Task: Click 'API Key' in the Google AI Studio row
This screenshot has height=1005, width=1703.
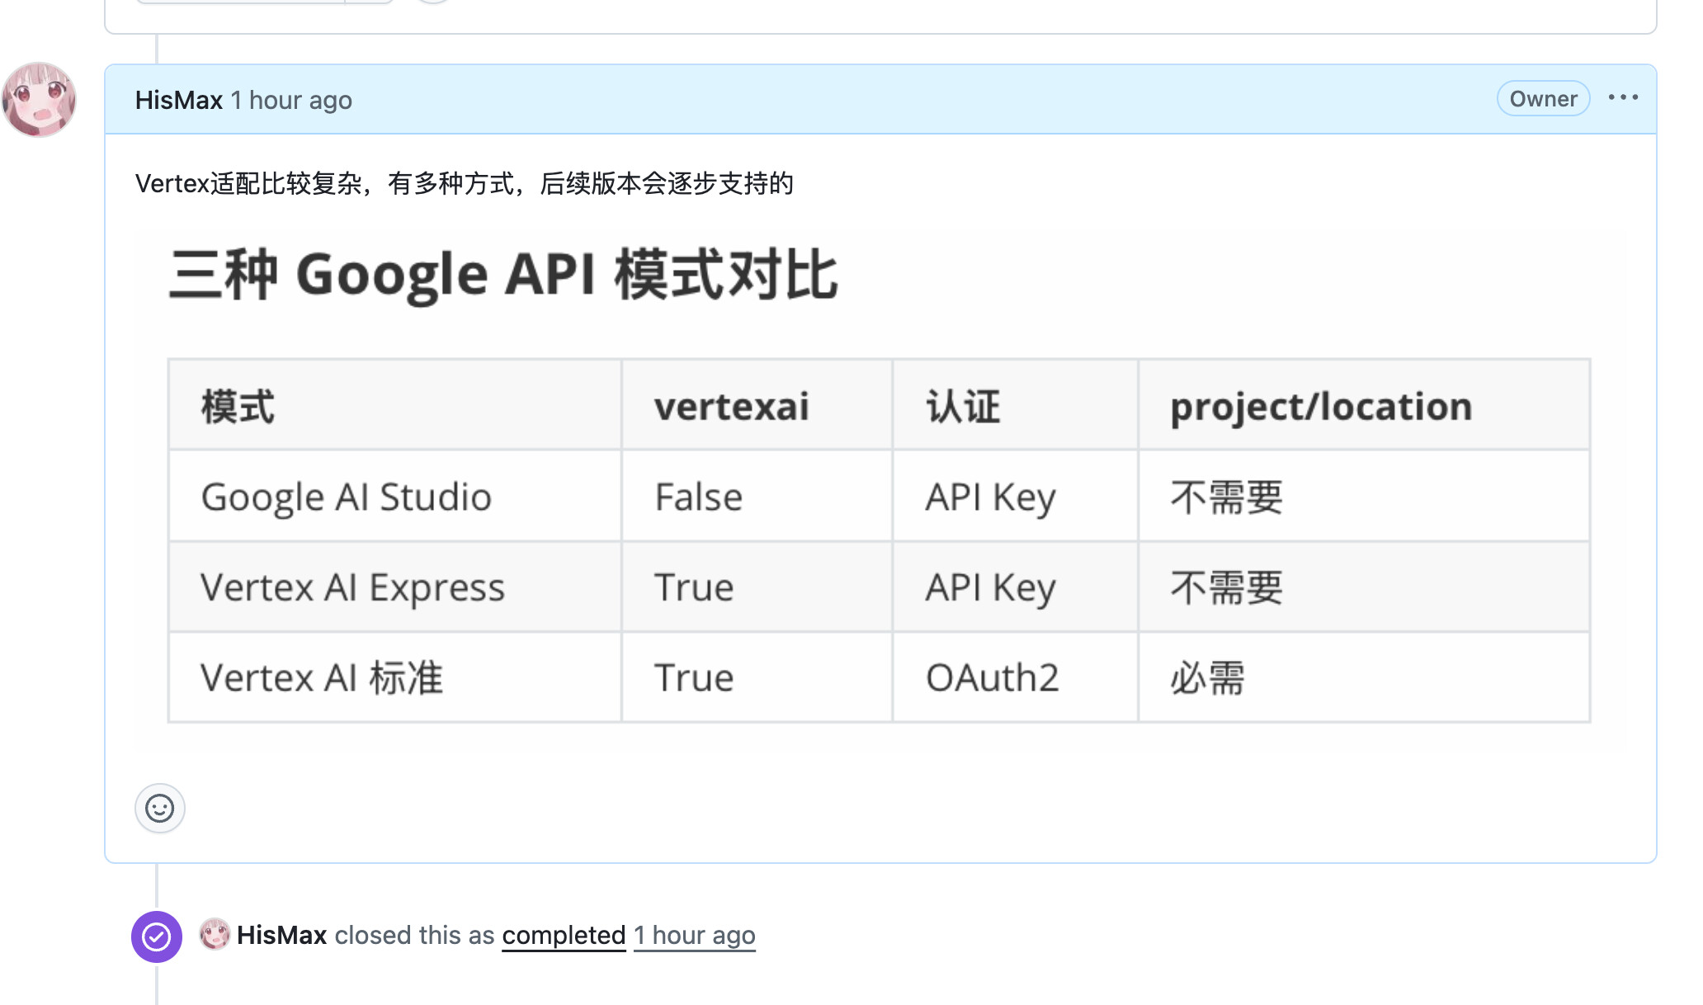Action: click(1015, 497)
